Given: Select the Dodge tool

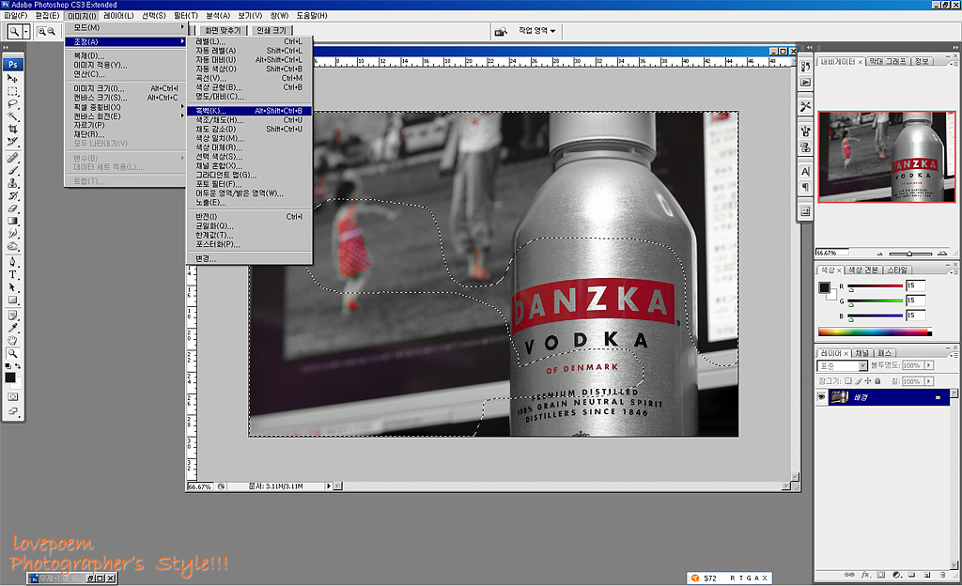Looking at the screenshot, I should pyautogui.click(x=12, y=246).
